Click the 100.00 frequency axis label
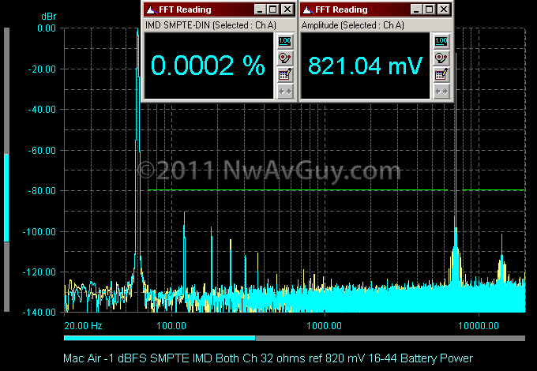This screenshot has width=537, height=371. [171, 325]
